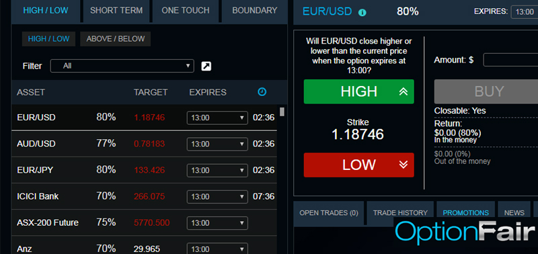Open ICICI Bank row expiry dropdown

217,197
